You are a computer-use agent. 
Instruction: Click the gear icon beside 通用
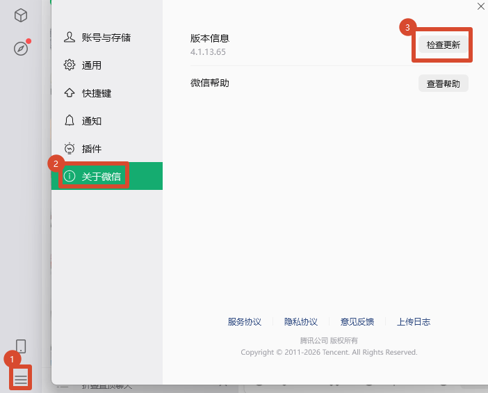(69, 65)
